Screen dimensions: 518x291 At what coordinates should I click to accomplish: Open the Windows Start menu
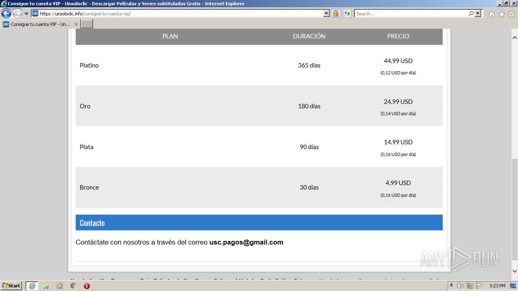(11, 285)
